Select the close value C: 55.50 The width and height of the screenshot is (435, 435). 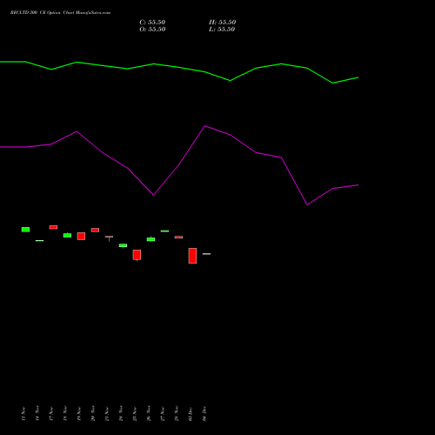[x=152, y=23]
